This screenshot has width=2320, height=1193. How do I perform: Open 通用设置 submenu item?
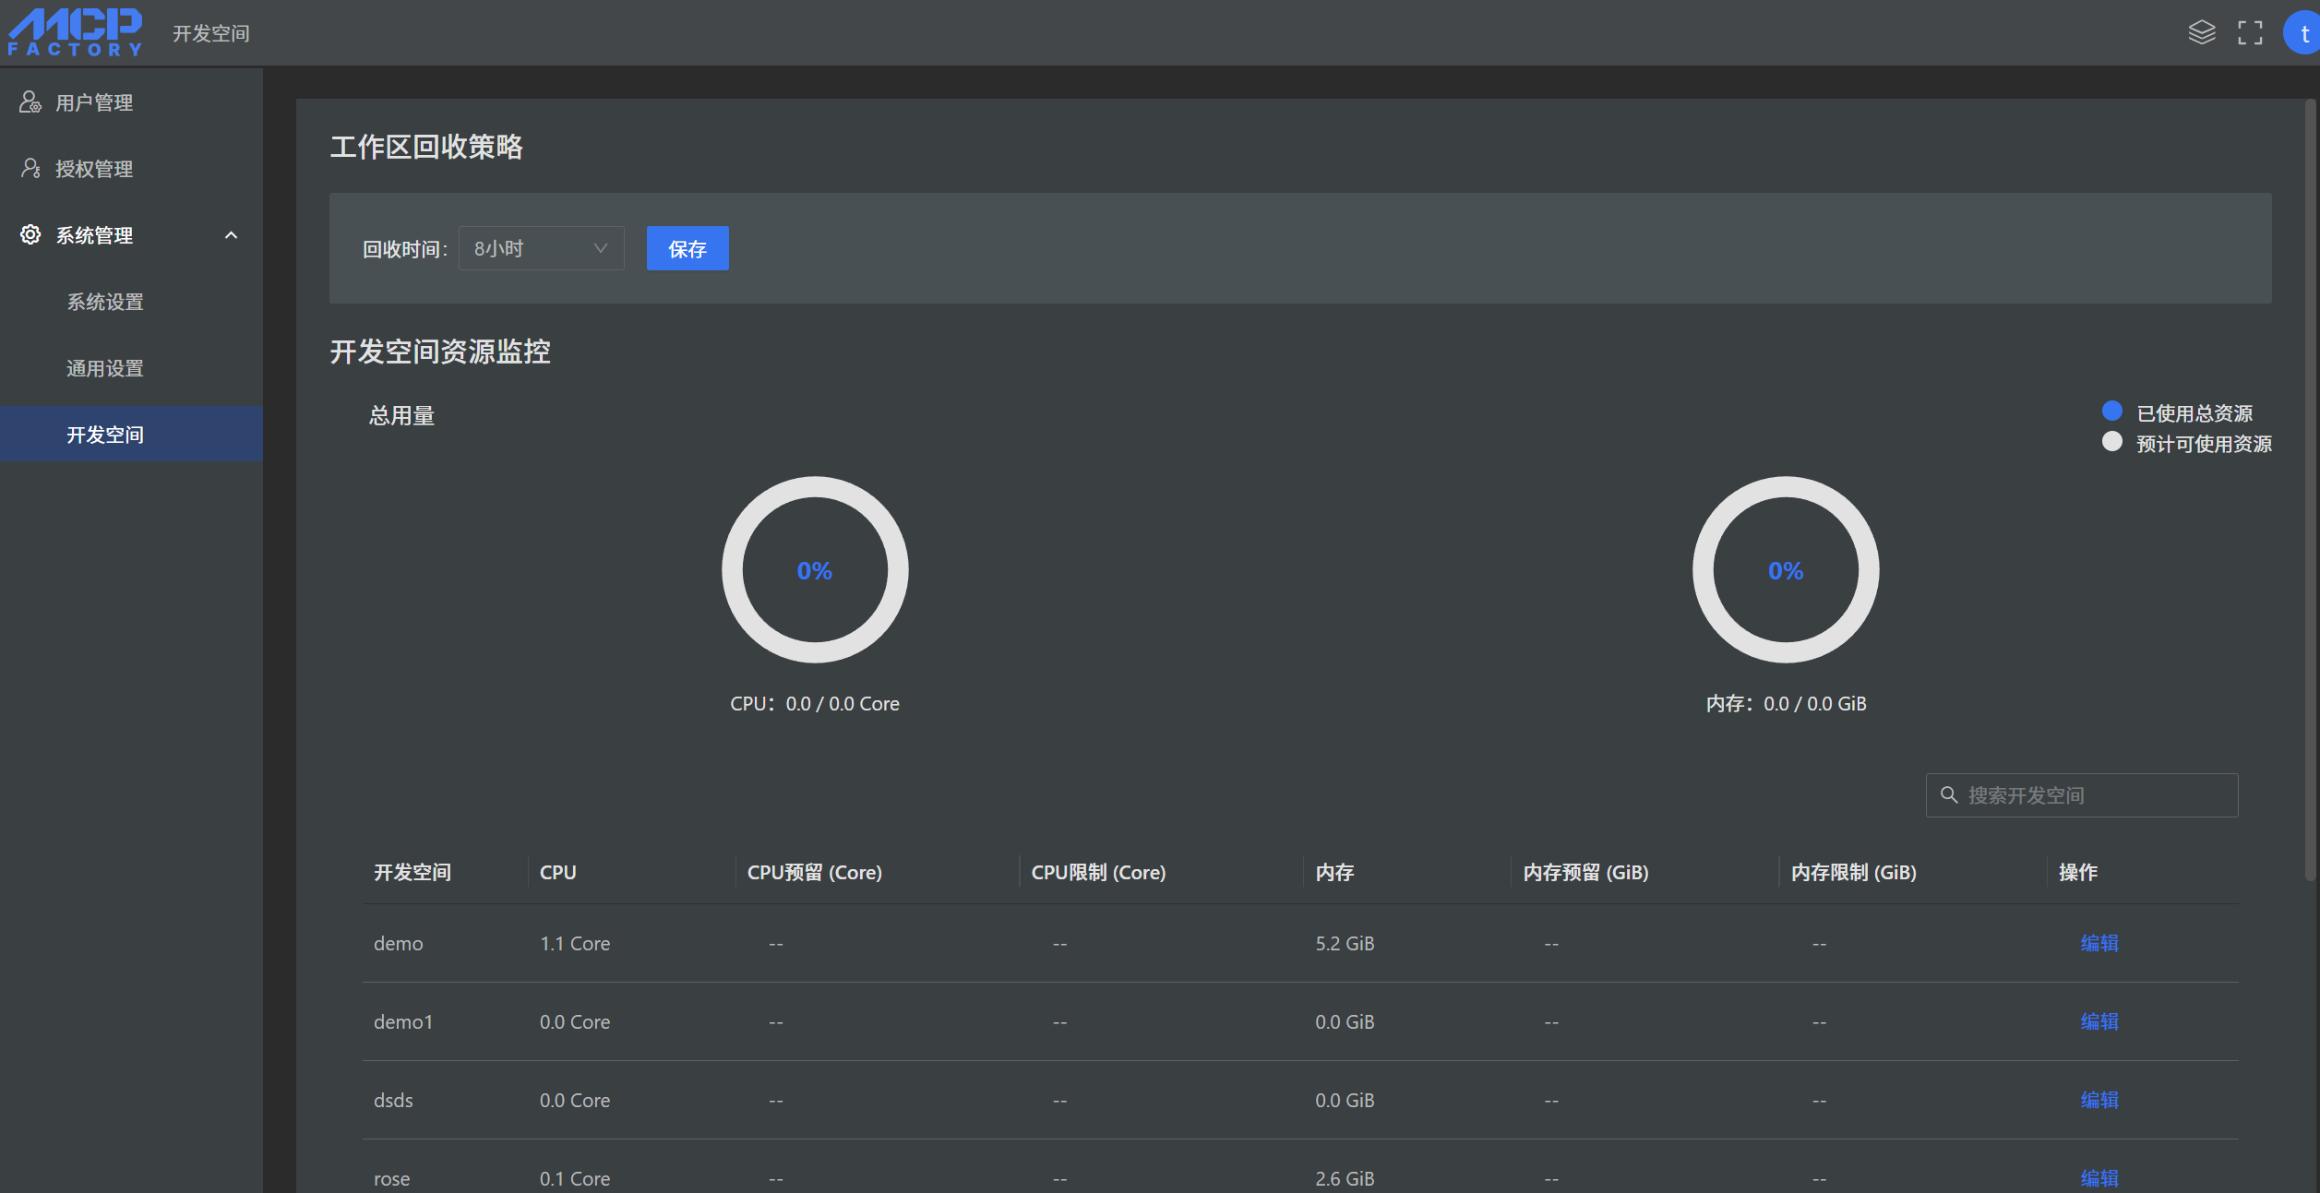pos(105,368)
